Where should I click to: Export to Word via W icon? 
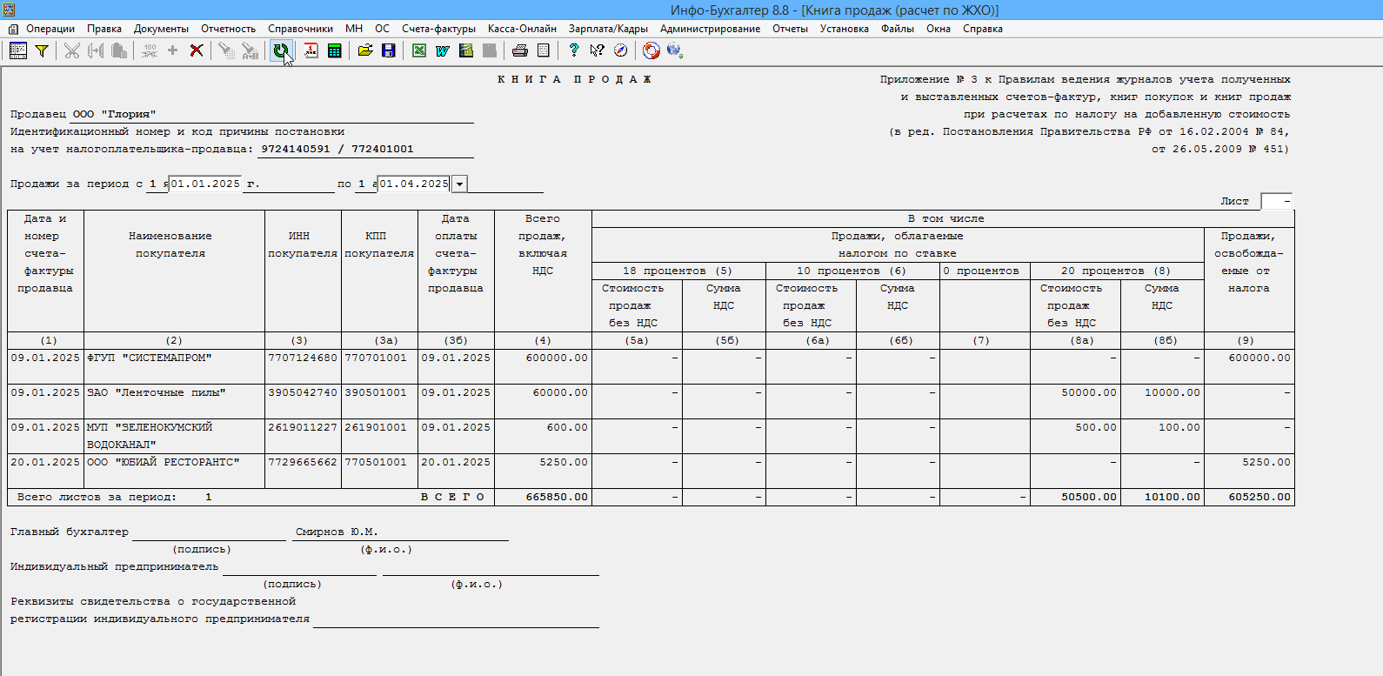(443, 50)
